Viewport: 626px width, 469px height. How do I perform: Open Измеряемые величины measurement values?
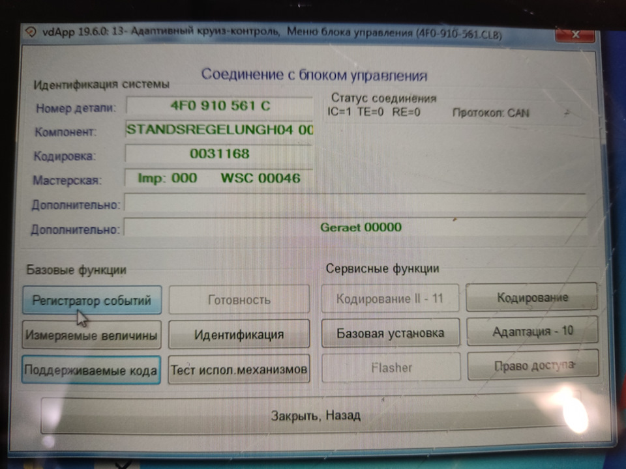tap(91, 334)
